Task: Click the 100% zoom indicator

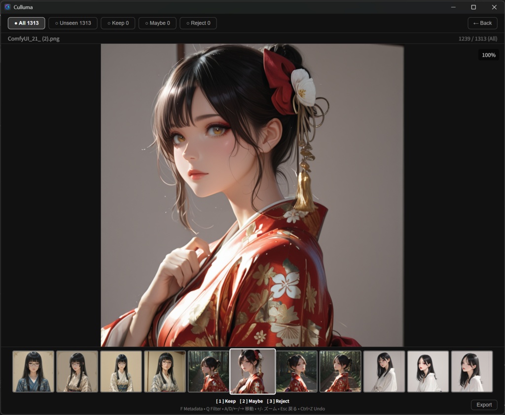Action: (489, 55)
